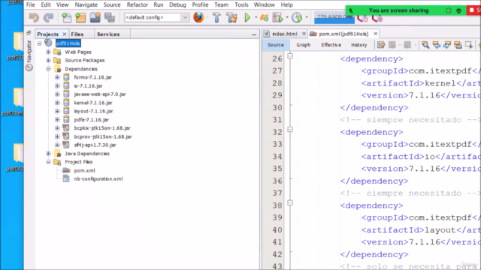The height and width of the screenshot is (270, 481).
Task: Select layout-7.1.16.jar dependency
Action: point(93,111)
